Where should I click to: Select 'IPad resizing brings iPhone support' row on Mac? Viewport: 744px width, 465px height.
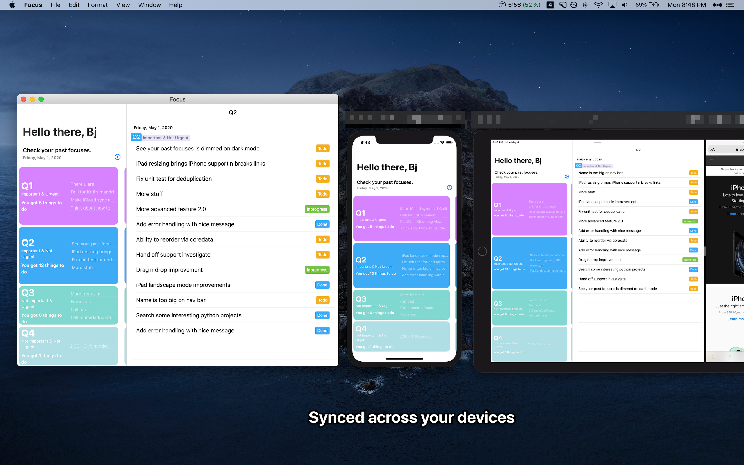(233, 164)
